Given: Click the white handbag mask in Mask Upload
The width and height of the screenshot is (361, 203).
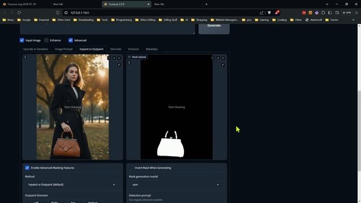Looking at the screenshot, I should (170, 145).
